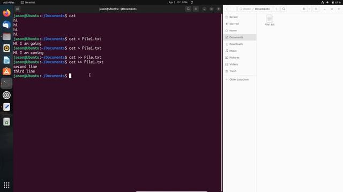343x192 pixels.
Task: Select Home in Files sidebar
Action: (x=240, y=30)
